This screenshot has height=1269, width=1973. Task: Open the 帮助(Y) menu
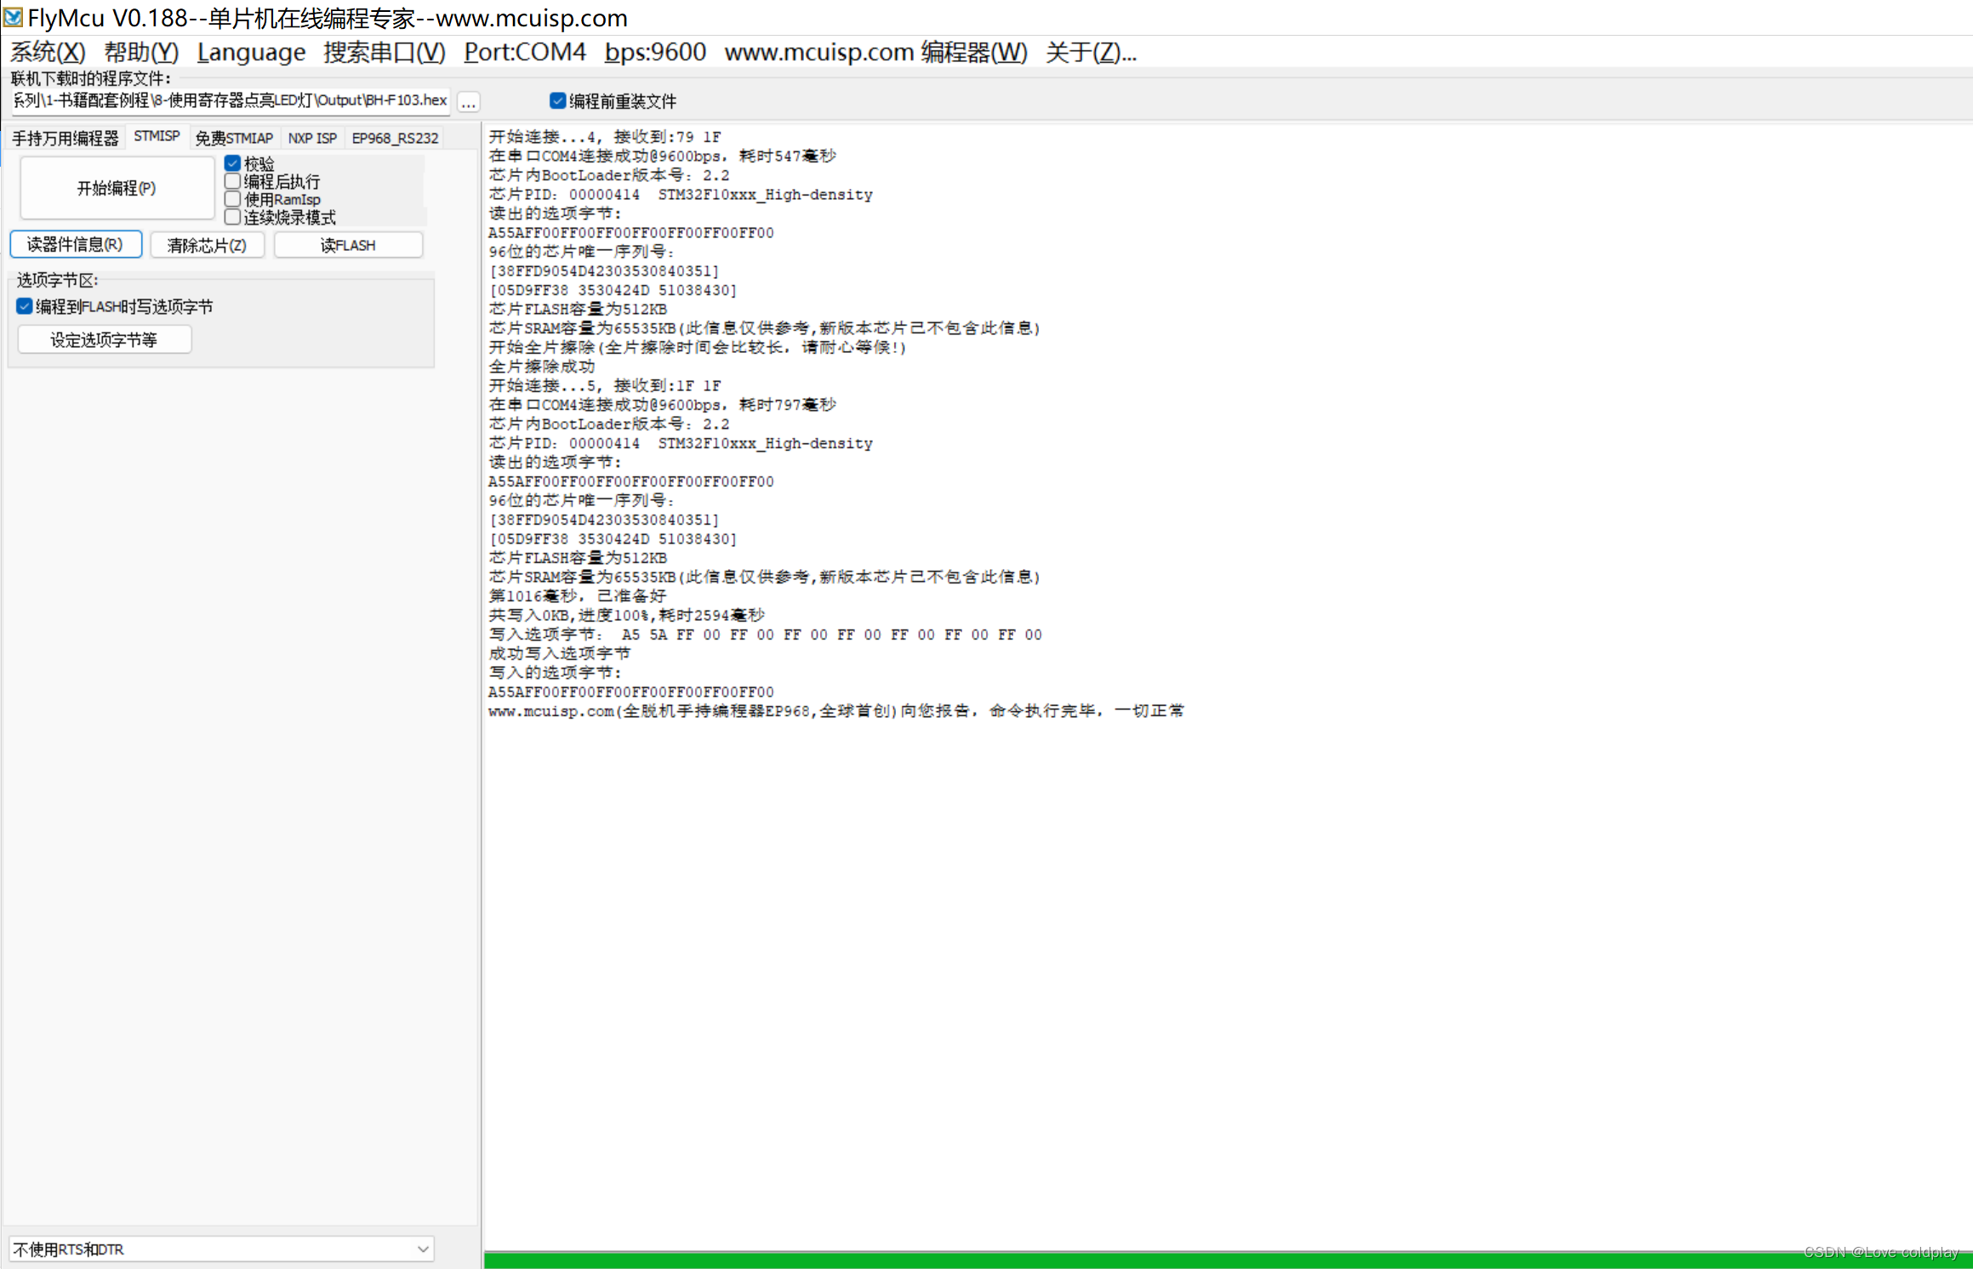[x=141, y=53]
